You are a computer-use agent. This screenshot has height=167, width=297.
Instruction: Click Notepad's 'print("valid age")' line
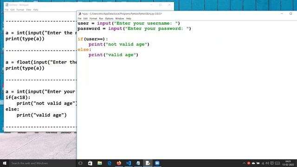pos(42,115)
